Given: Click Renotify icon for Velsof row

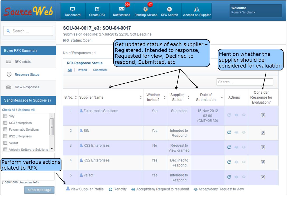Looking at the screenshot, I should [x=229, y=177].
